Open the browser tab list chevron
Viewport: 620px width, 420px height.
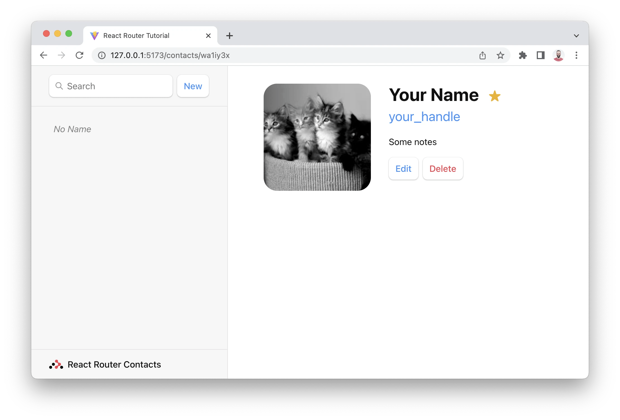pos(576,35)
